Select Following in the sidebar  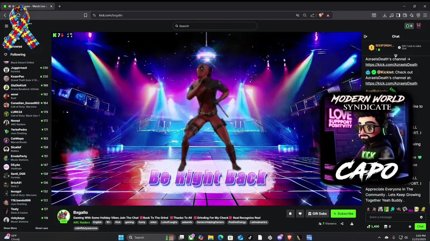pos(17,55)
